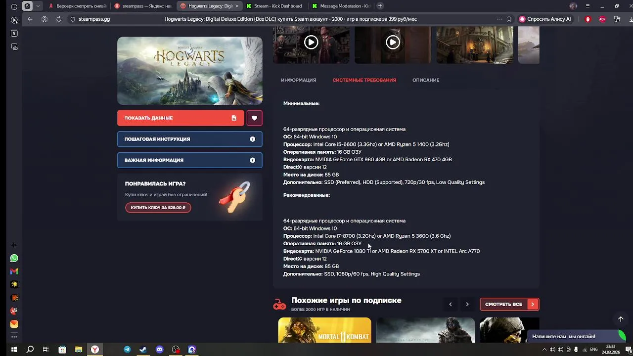The height and width of the screenshot is (356, 633).
Task: Open taskbar clock 23:33
Action: point(611,350)
